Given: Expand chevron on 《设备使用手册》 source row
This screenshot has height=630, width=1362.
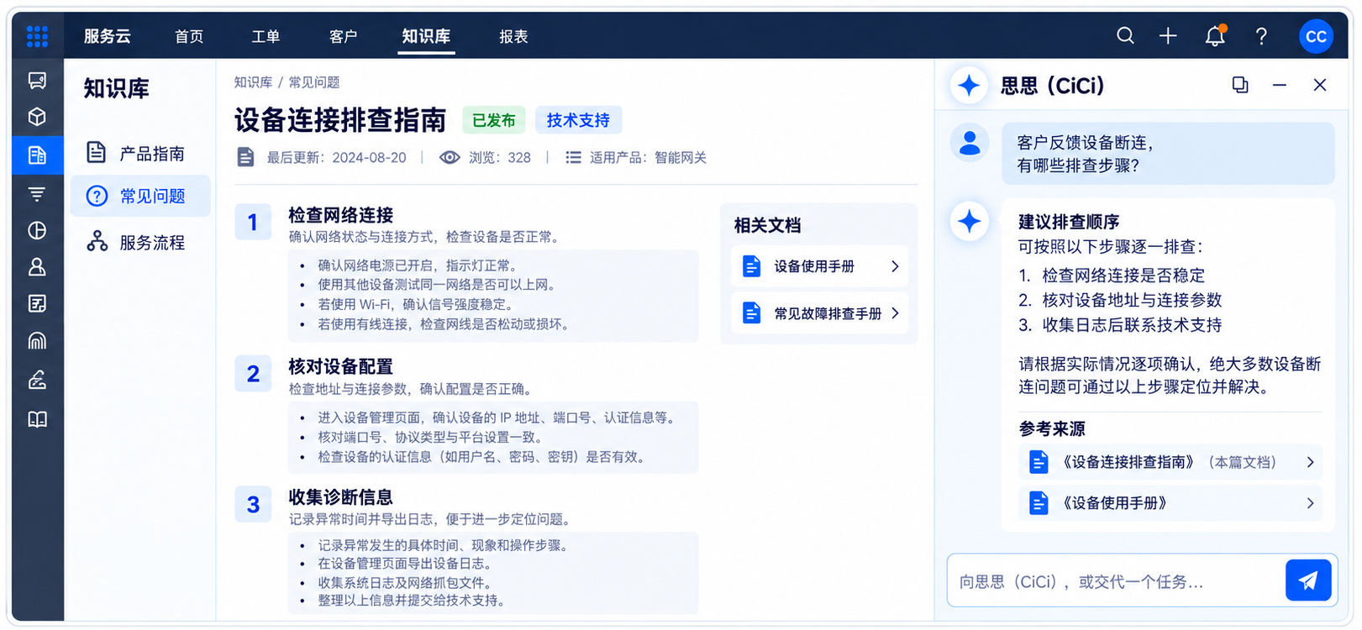Looking at the screenshot, I should tap(1310, 503).
